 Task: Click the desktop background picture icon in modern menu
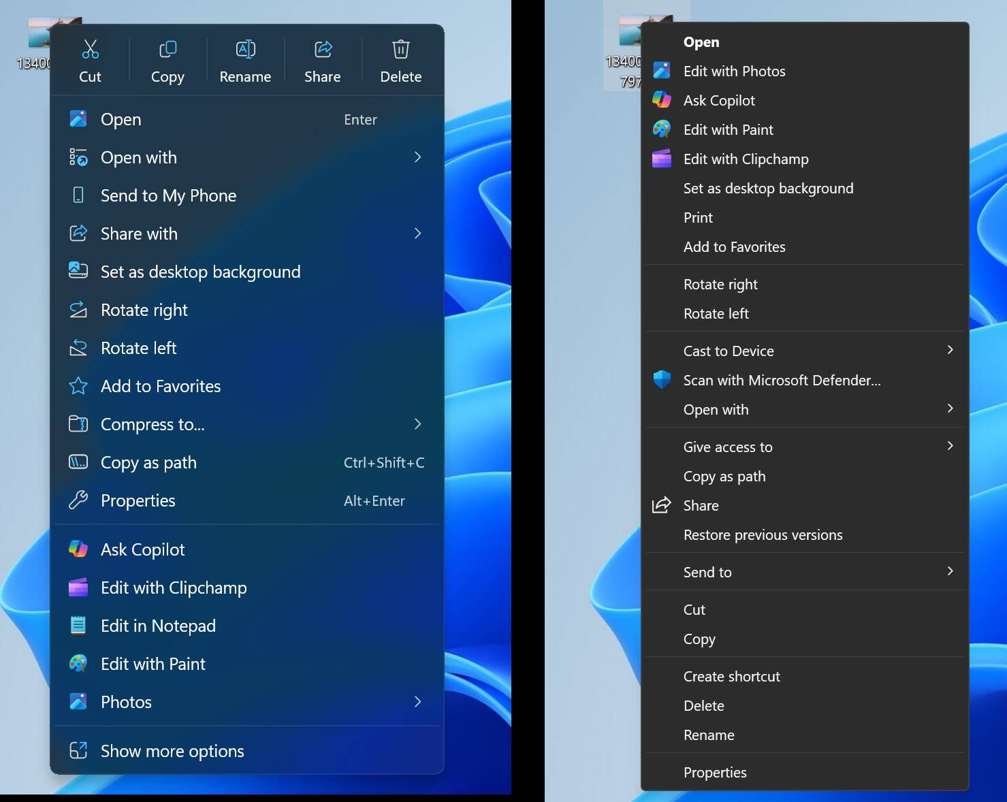pyautogui.click(x=78, y=271)
